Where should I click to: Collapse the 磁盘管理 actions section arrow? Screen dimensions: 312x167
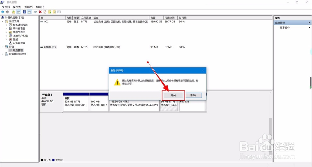(309, 23)
